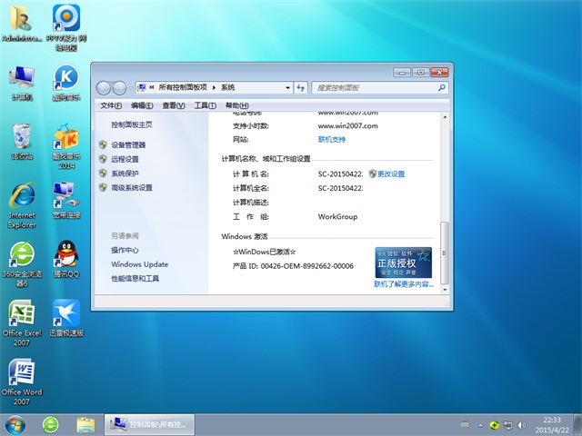Expand the address bar history dropdown

[x=287, y=87]
